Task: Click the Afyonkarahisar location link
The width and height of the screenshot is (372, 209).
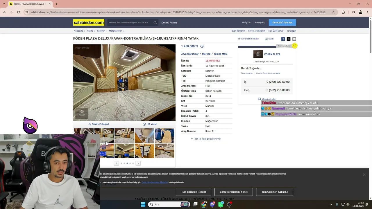Action: point(190,54)
